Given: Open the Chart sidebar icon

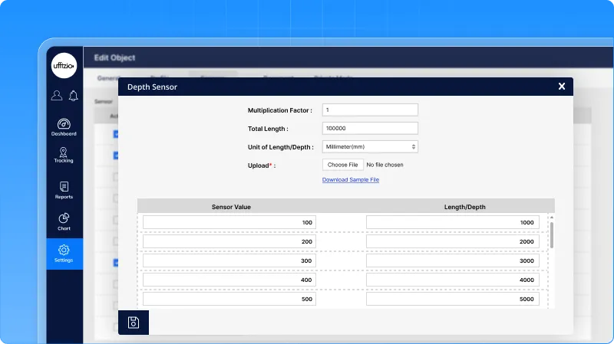Looking at the screenshot, I should coord(64,222).
